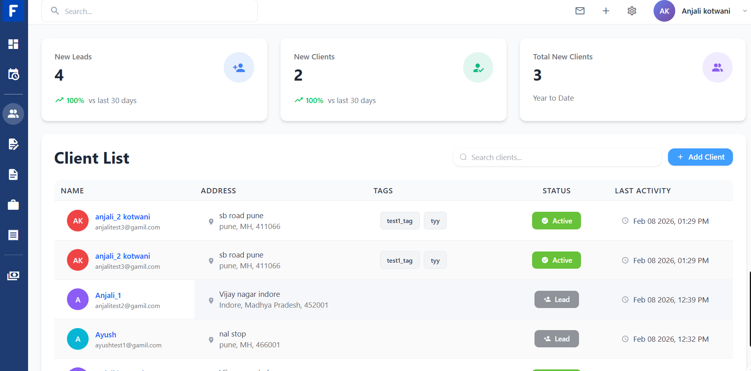Open the mail envelope icon in header

click(x=580, y=11)
